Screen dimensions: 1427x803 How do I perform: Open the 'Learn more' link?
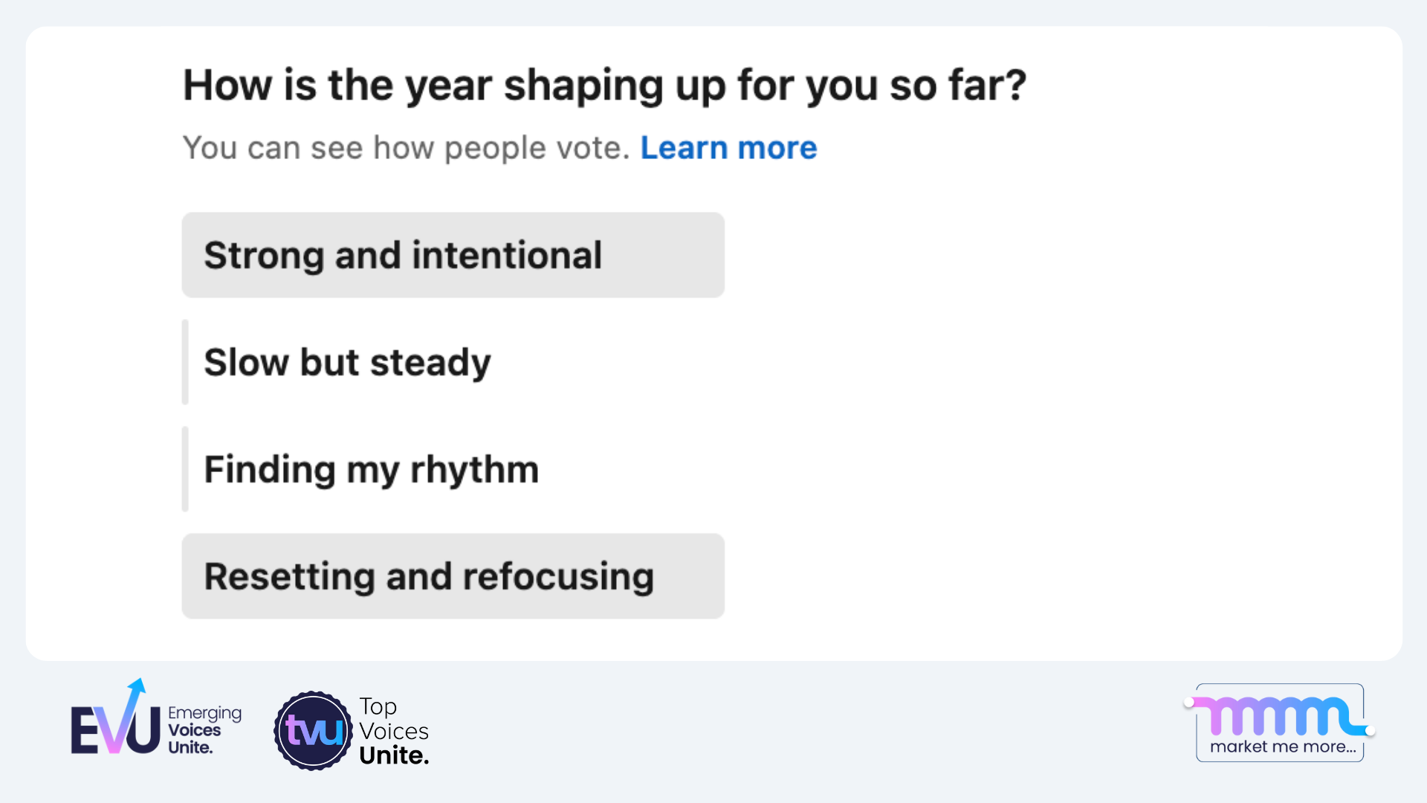(728, 147)
